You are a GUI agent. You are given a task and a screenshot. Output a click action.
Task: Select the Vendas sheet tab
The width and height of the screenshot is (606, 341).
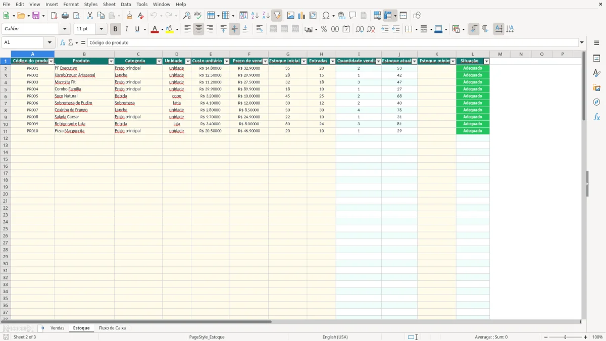[x=58, y=328]
